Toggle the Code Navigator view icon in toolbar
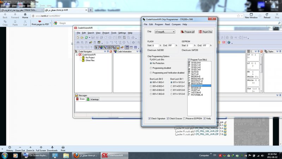Image resolution: width=282 pixels, height=159 pixels. 97,47
